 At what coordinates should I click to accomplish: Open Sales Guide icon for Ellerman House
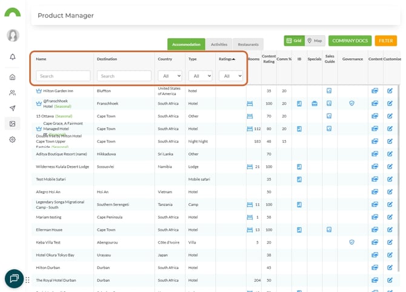(329, 230)
